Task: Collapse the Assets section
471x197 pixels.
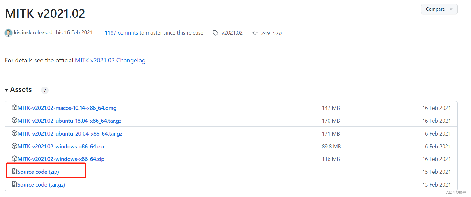Action: click(x=18, y=90)
